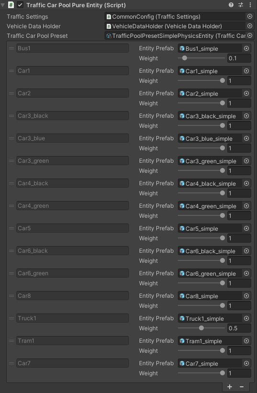The width and height of the screenshot is (257, 393).
Task: Open the component help reference icon
Action: click(231, 5)
